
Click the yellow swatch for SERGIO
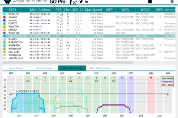[x=5, y=30]
